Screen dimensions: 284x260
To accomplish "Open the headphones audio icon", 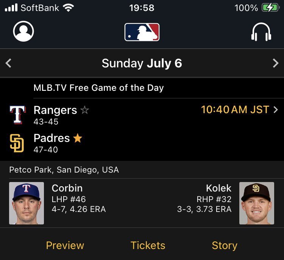I will [x=261, y=32].
